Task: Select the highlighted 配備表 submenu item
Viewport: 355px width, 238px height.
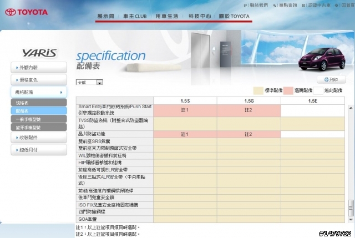Action: (39, 111)
